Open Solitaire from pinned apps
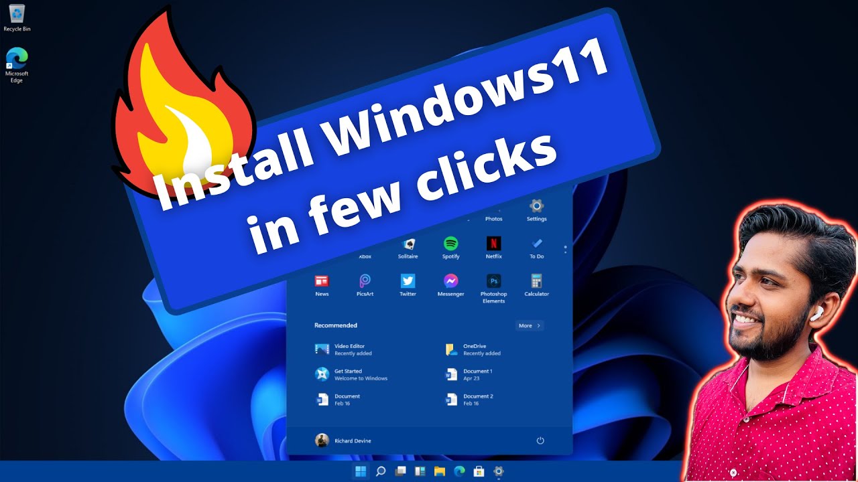Screen dimensions: 858x482 408,248
